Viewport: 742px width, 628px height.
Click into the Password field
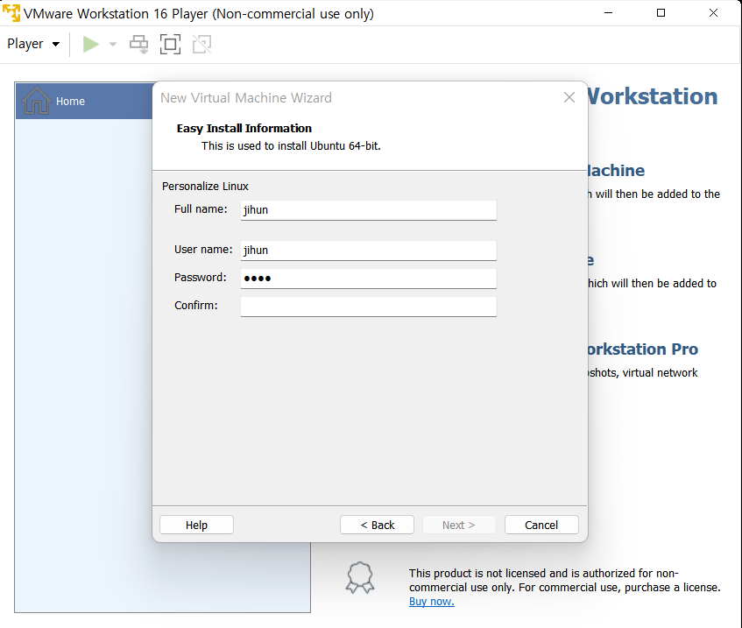(369, 279)
